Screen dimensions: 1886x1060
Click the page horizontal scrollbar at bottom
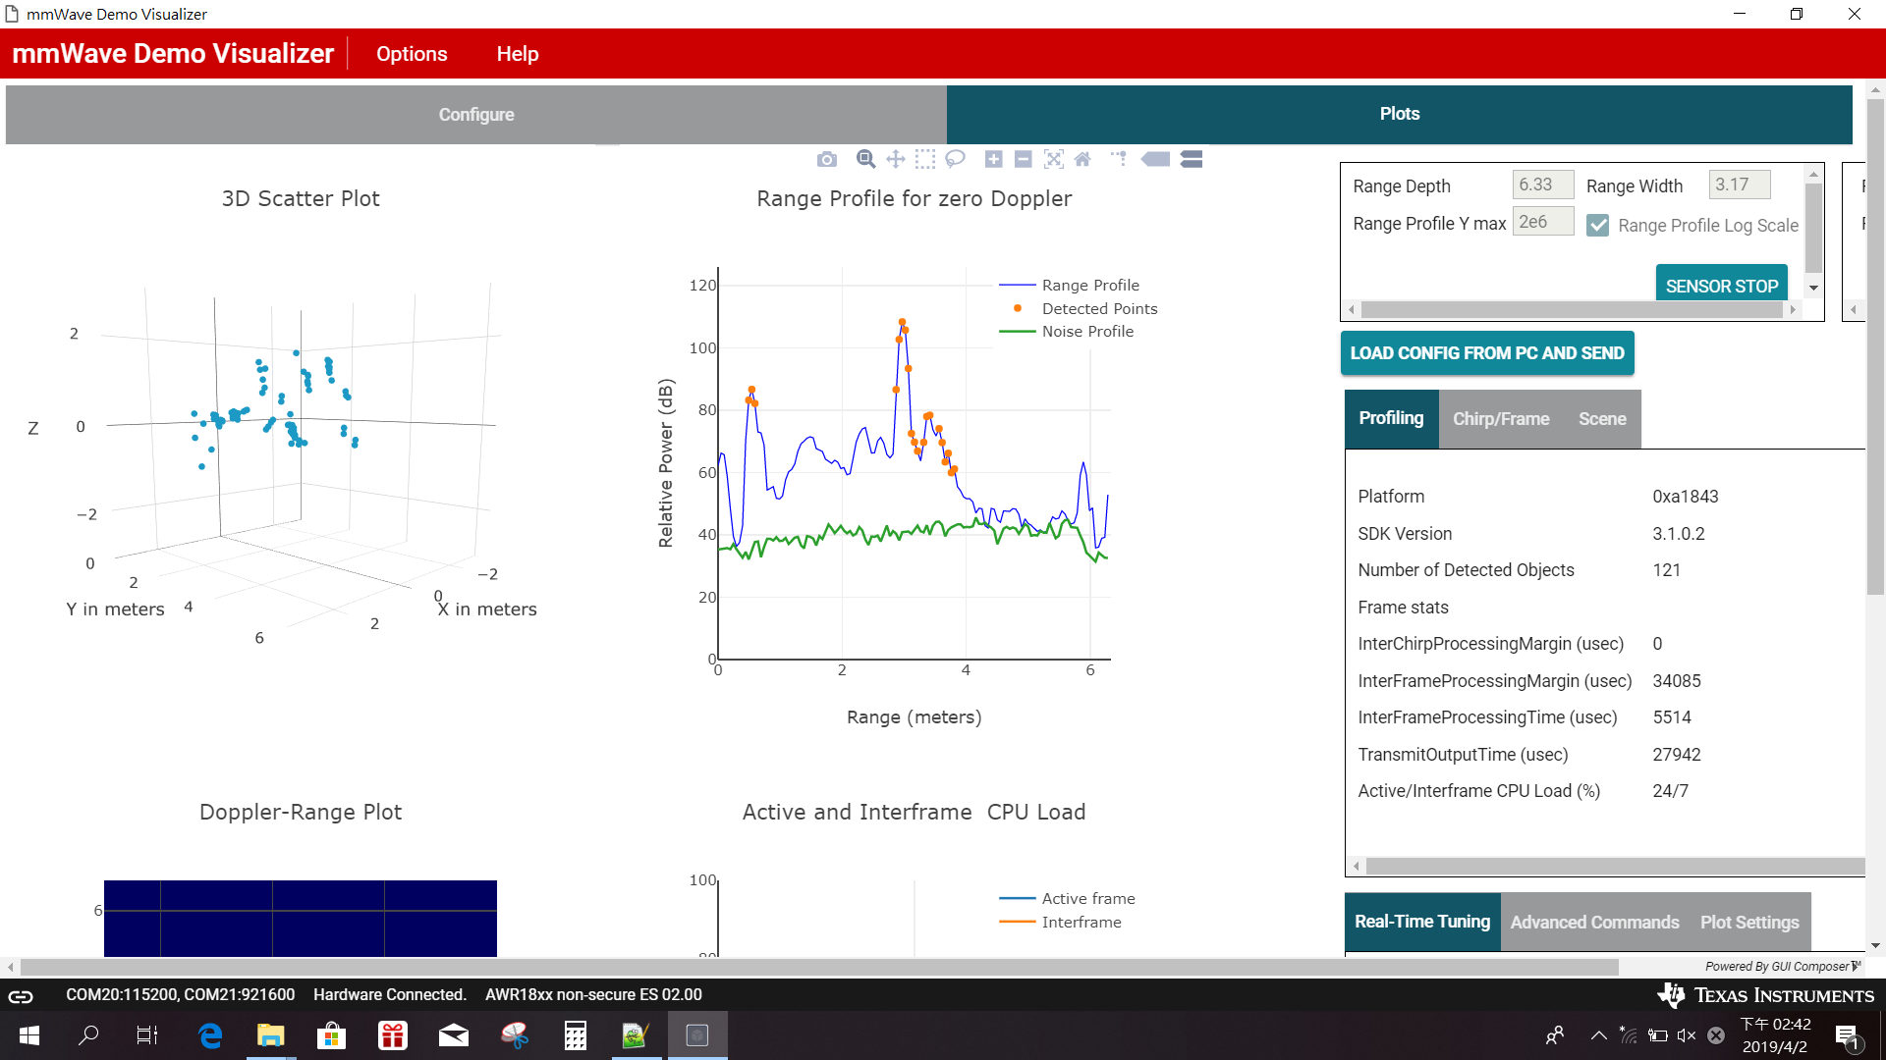(x=820, y=968)
